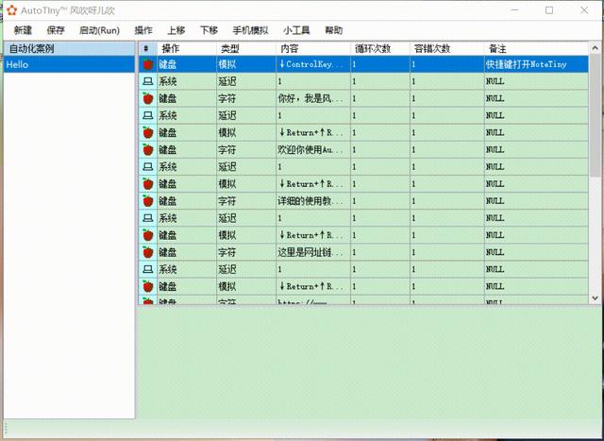Image resolution: width=604 pixels, height=441 pixels.
Task: Move selected step down with 下移
Action: [209, 30]
